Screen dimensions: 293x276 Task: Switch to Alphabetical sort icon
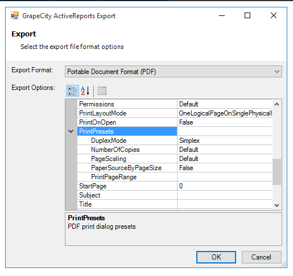tap(85, 91)
